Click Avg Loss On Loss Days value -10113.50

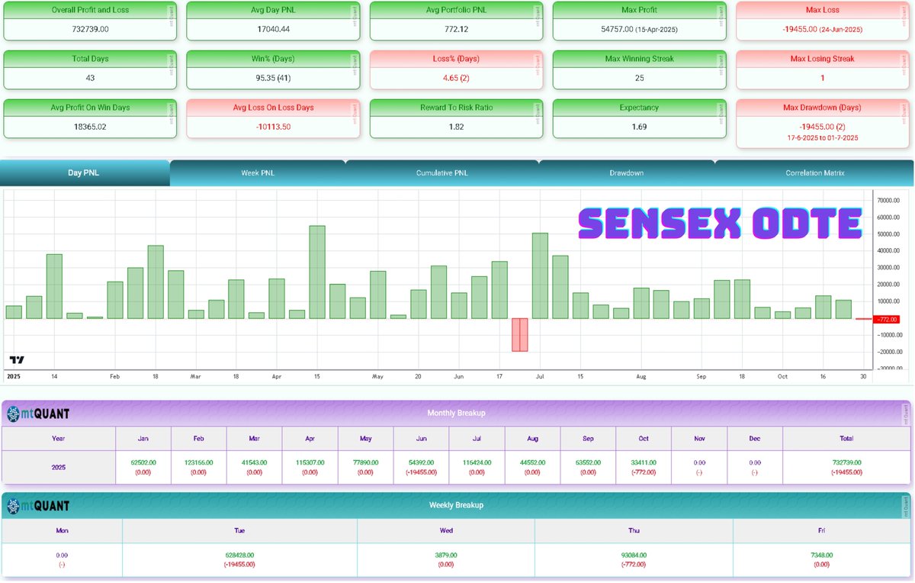pyautogui.click(x=273, y=127)
